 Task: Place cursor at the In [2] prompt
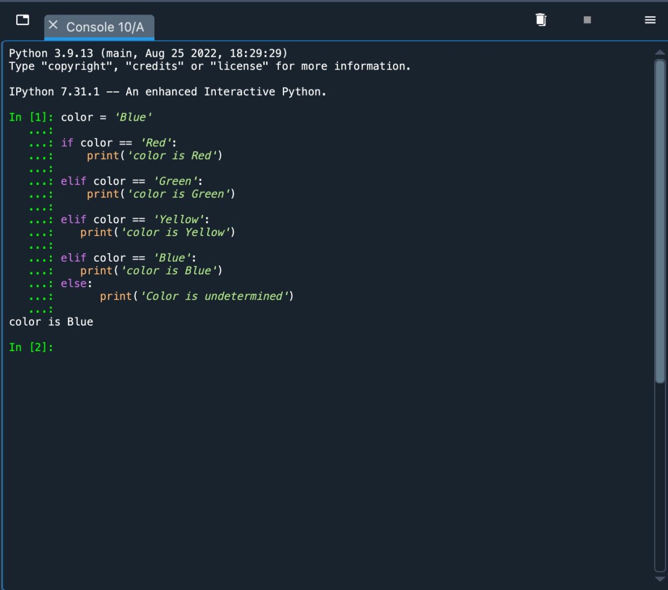pyautogui.click(x=31, y=347)
